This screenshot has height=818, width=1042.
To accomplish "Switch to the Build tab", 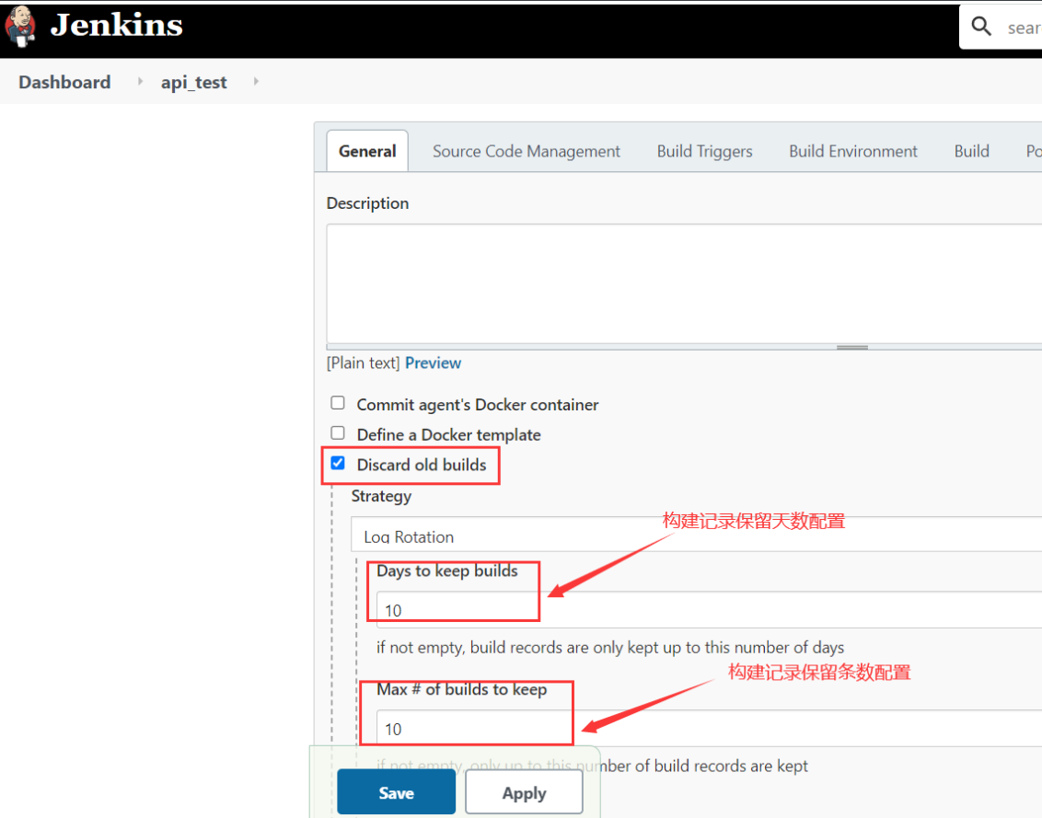I will [971, 151].
